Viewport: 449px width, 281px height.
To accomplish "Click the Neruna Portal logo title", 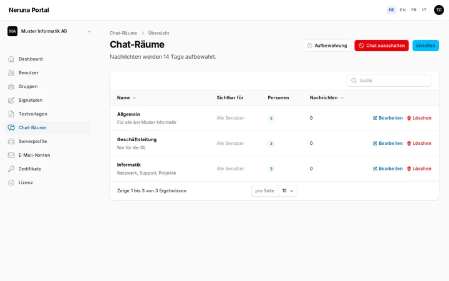I will (29, 10).
